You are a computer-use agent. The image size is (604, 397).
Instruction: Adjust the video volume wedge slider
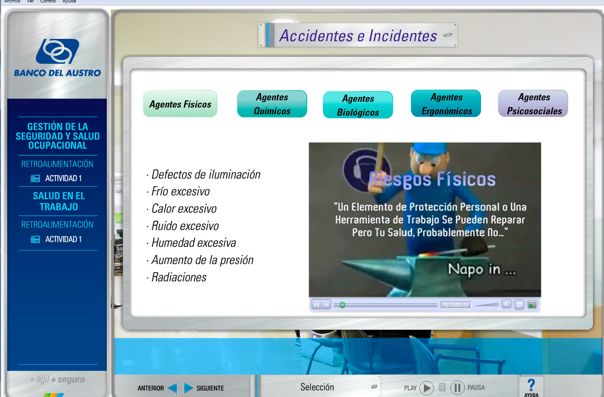click(x=486, y=304)
